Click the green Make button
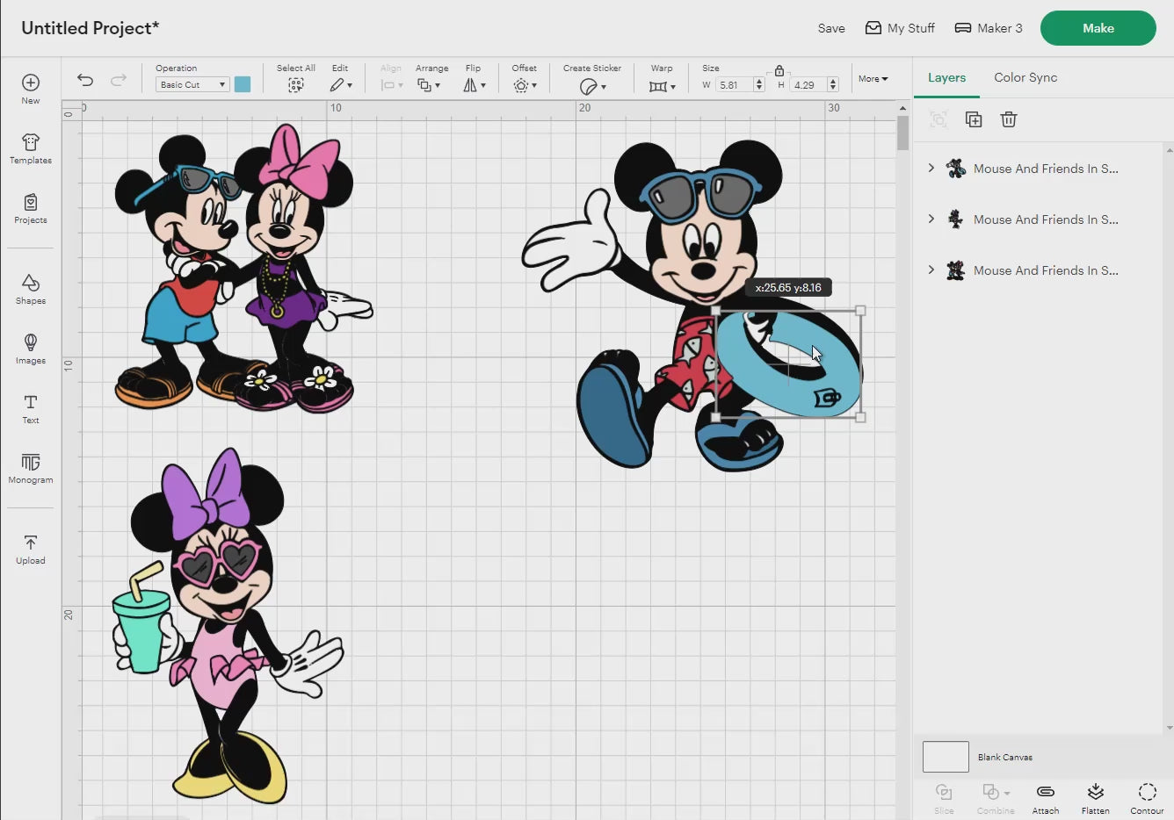This screenshot has height=820, width=1174. pos(1098,28)
